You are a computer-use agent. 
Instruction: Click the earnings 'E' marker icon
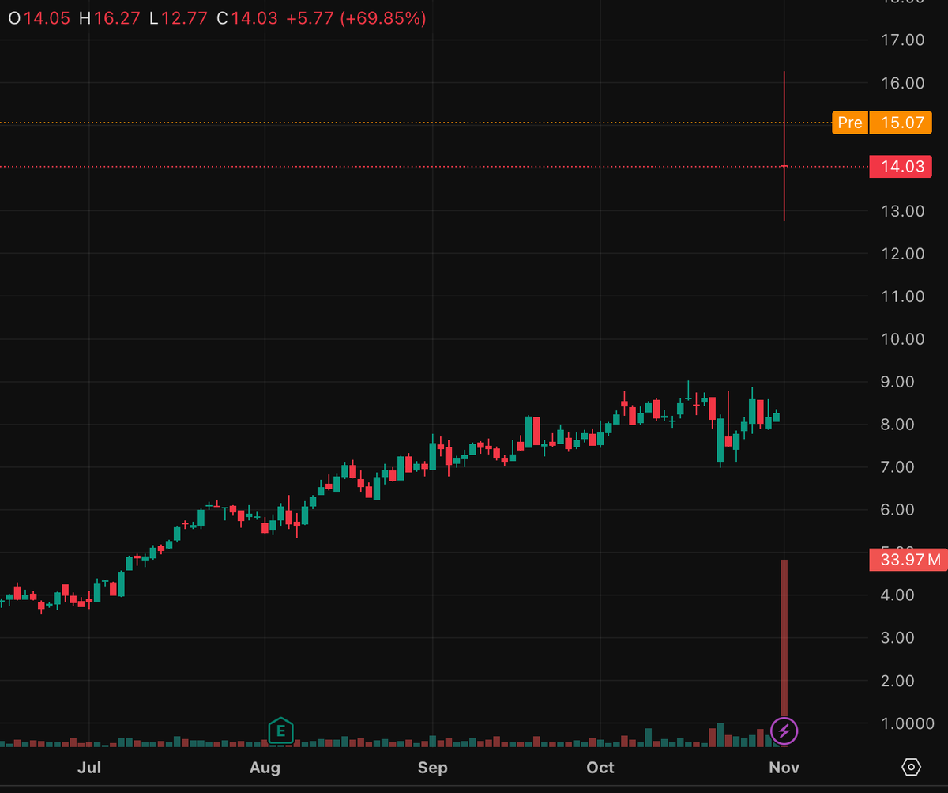point(280,731)
